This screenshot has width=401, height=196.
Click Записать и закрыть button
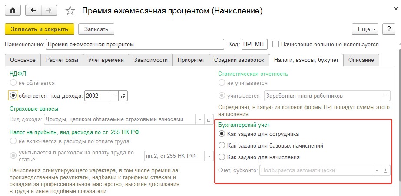(x=40, y=29)
